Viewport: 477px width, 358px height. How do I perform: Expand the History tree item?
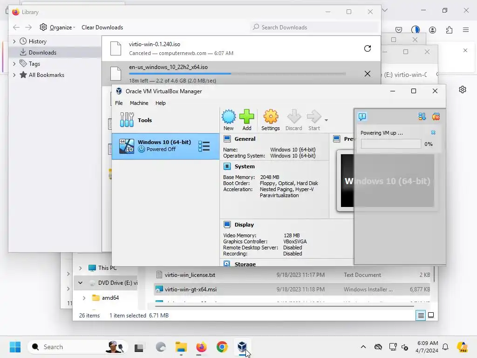tap(14, 41)
